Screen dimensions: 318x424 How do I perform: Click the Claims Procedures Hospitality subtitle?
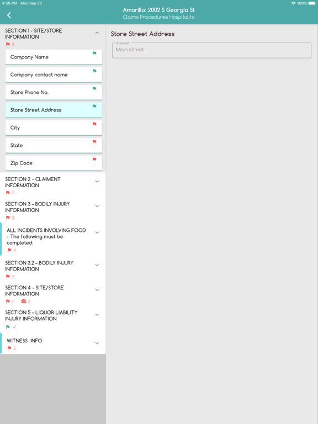158,17
